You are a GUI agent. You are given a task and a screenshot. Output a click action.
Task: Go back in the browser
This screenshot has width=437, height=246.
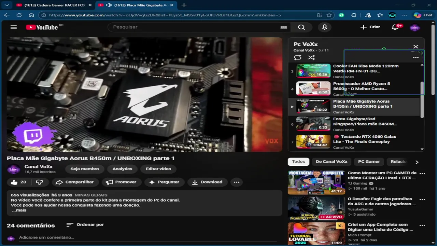(x=7, y=15)
